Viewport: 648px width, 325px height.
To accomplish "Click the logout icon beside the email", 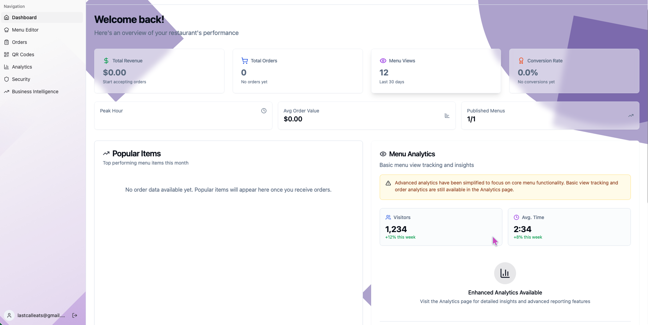I will (75, 315).
